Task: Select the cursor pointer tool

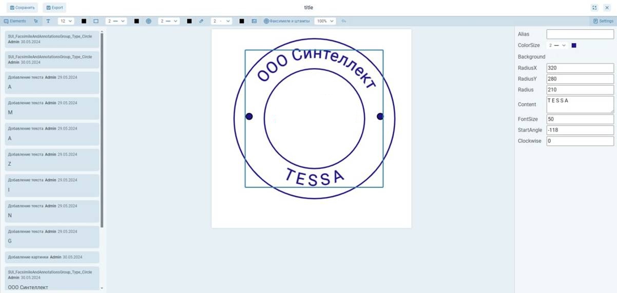Action: [x=36, y=21]
